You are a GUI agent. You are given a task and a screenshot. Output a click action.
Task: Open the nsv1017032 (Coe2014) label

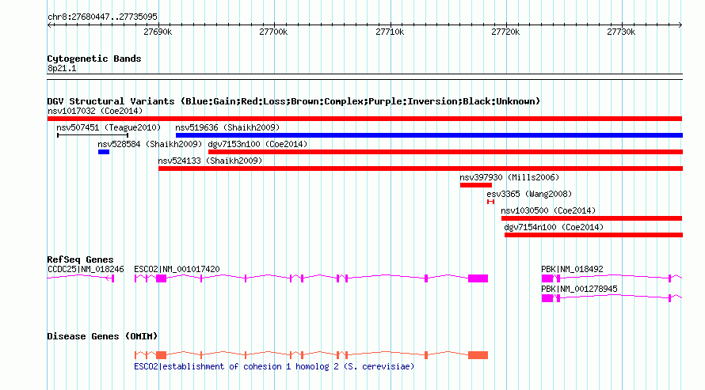[95, 111]
